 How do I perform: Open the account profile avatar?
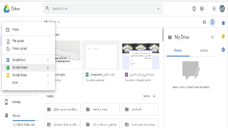[x=222, y=9]
